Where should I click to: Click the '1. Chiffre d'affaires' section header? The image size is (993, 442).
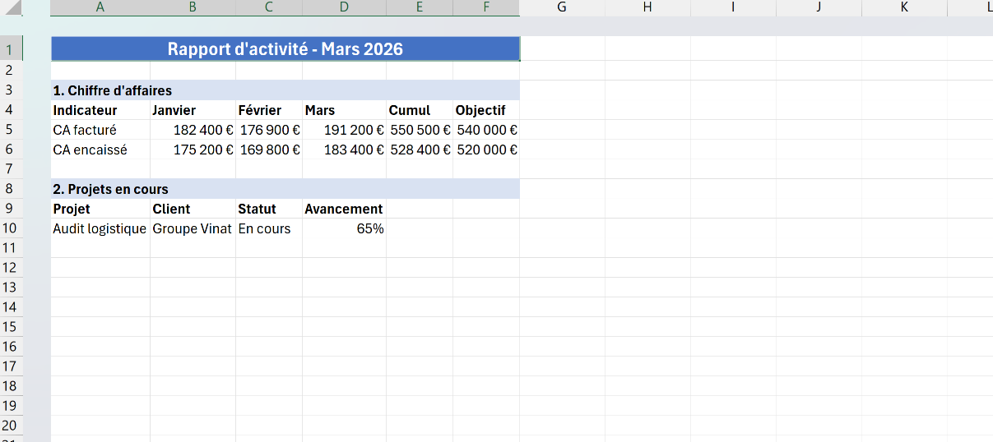[285, 90]
